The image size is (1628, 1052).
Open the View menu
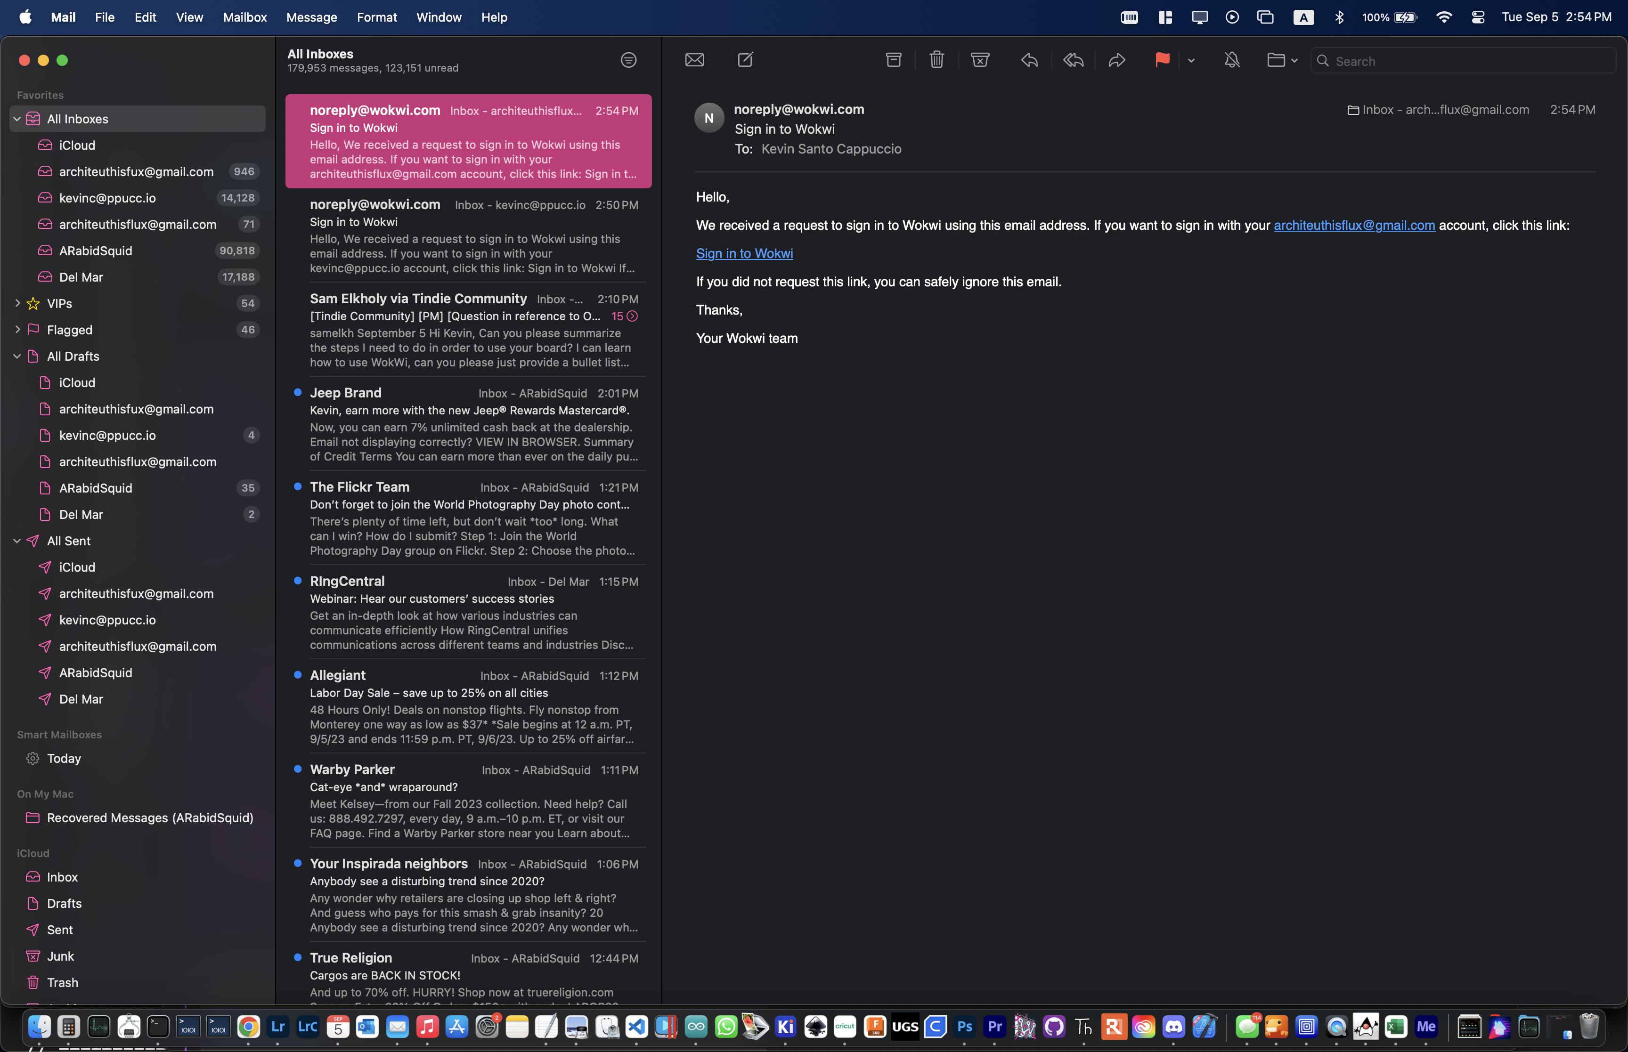tap(189, 17)
